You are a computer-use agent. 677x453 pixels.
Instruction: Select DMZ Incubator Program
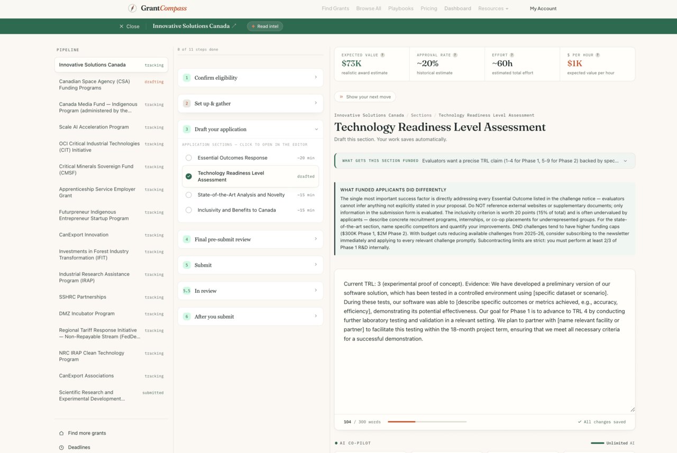pyautogui.click(x=111, y=313)
